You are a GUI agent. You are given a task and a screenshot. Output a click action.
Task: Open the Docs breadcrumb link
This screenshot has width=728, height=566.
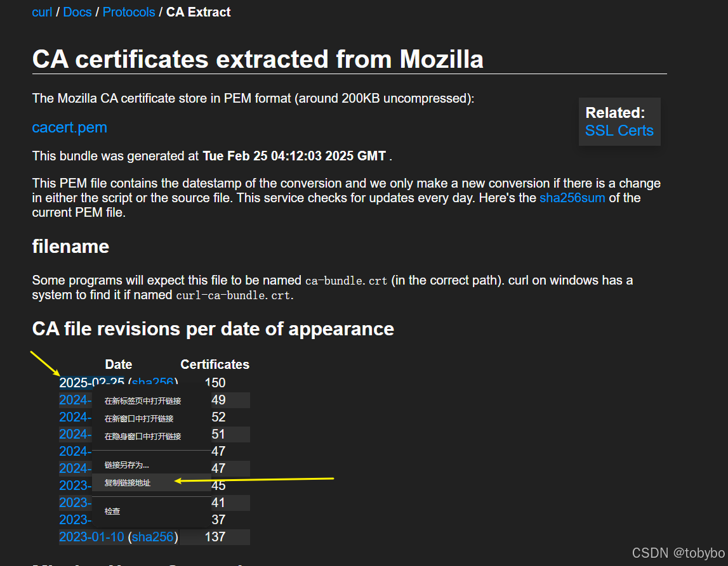pos(77,12)
